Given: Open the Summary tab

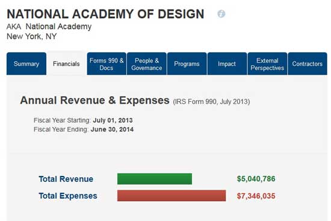Looking at the screenshot, I should coord(26,64).
